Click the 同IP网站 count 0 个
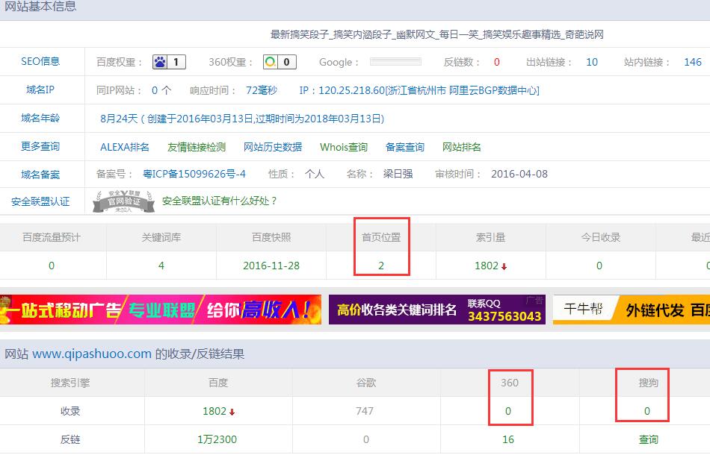This screenshot has height=455, width=710. click(161, 90)
